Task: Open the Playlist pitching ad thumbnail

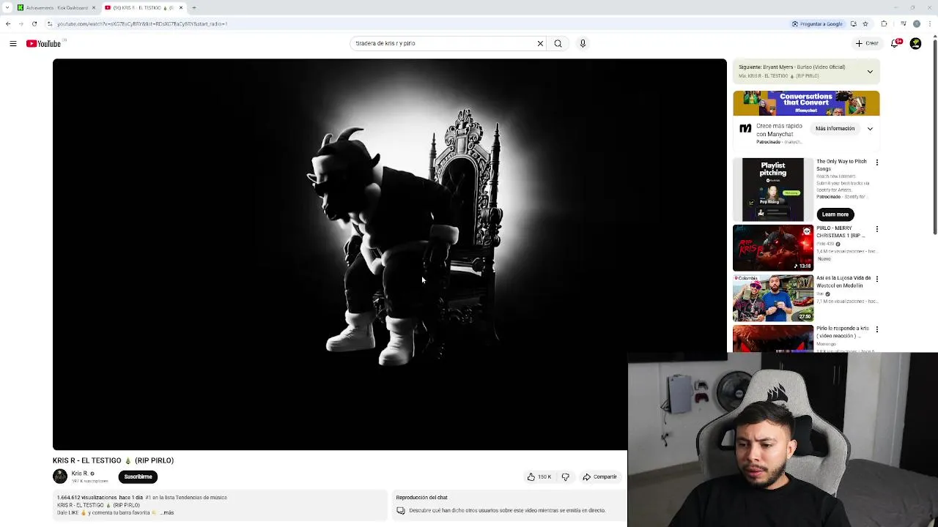Action: pos(773,190)
